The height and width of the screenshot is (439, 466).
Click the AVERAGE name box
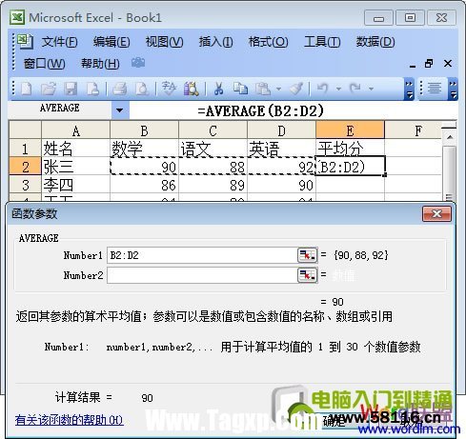pos(60,109)
